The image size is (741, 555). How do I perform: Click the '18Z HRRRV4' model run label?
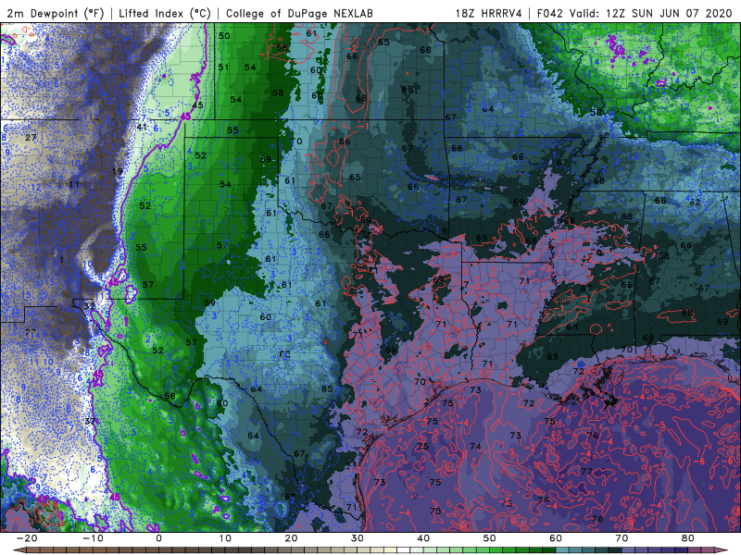tap(488, 13)
